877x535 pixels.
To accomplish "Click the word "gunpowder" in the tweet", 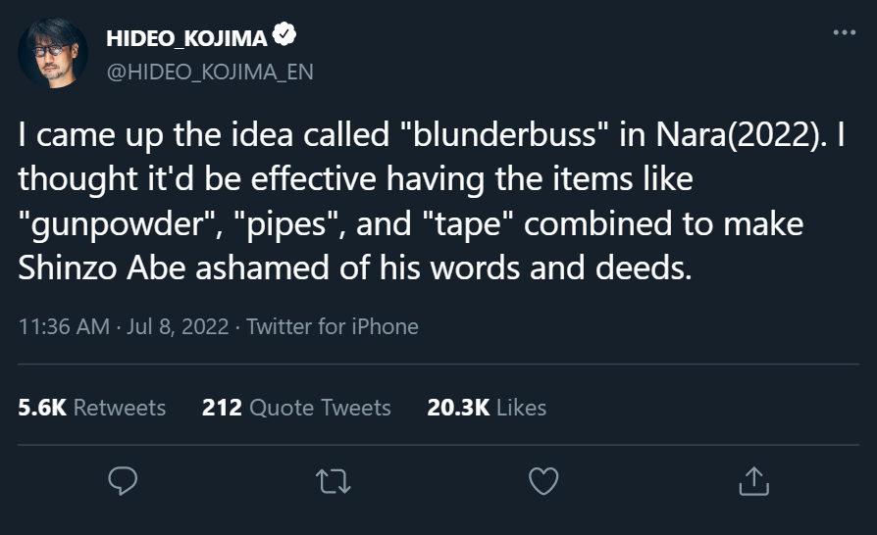I will 118,224.
